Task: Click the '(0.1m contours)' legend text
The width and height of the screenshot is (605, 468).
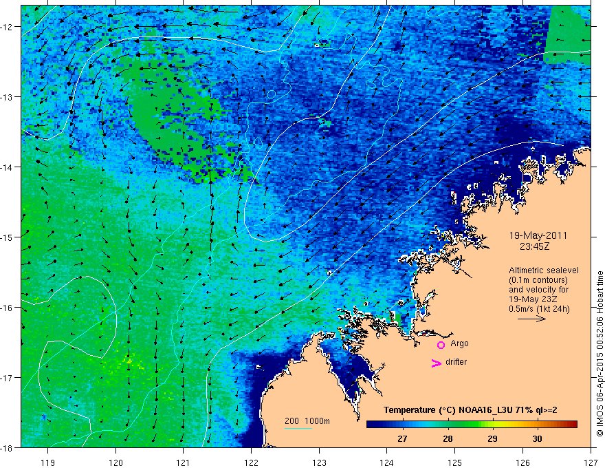Action: [538, 280]
